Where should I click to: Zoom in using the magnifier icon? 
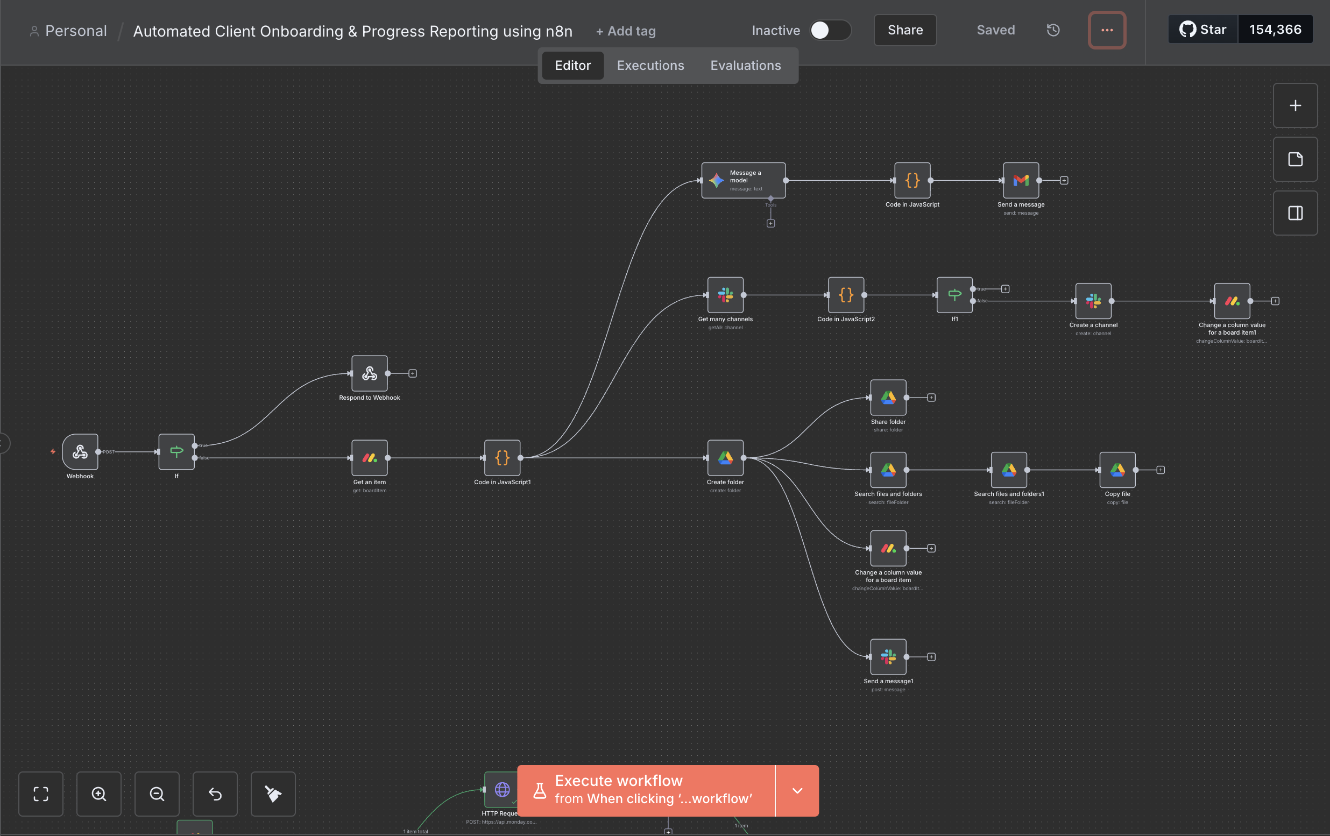[x=99, y=794]
